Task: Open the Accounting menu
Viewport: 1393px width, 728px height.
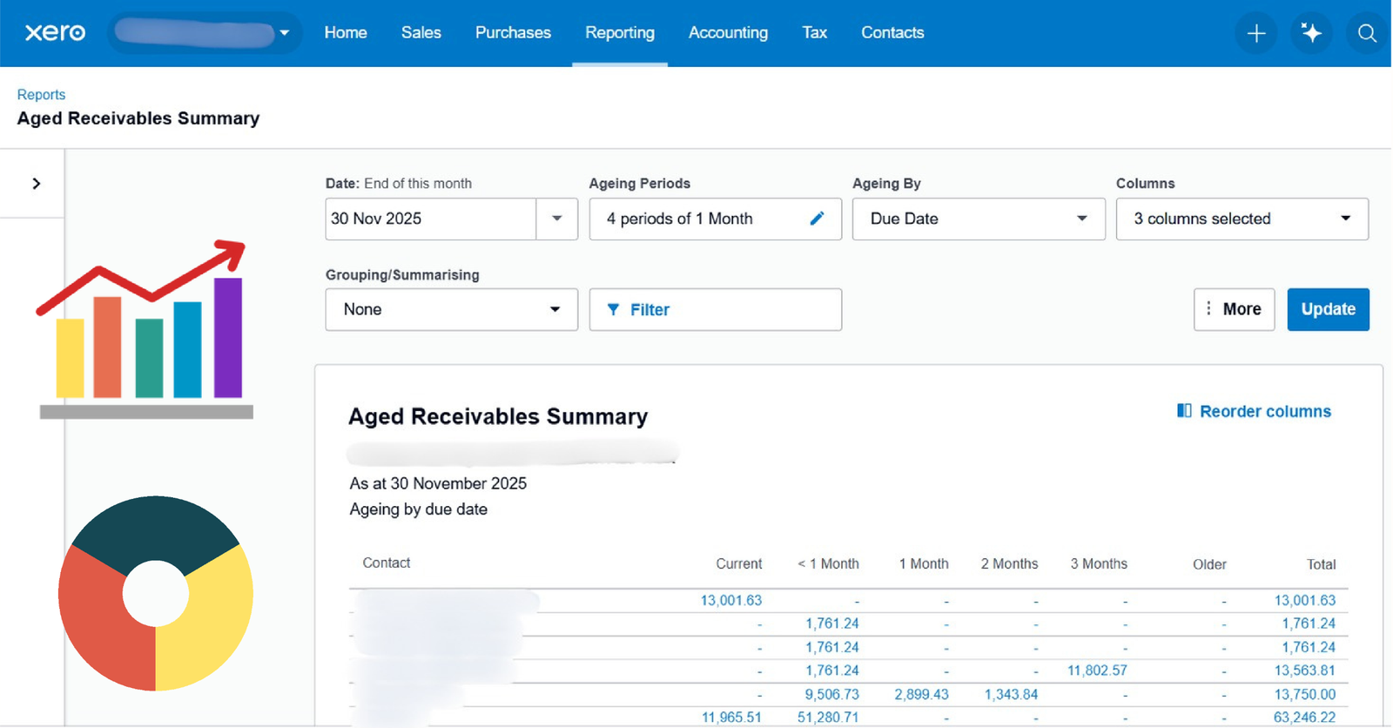Action: coord(728,33)
